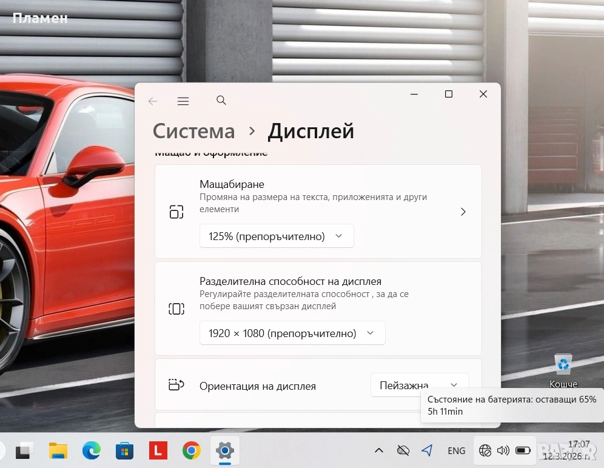This screenshot has height=468, width=604.
Task: Open the Settings hamburger navigation menu
Action: click(183, 101)
